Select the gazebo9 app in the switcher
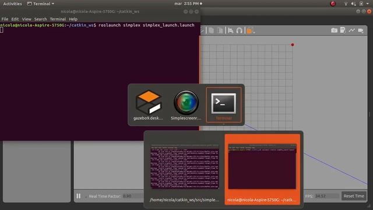The image size is (373, 210). [149, 105]
